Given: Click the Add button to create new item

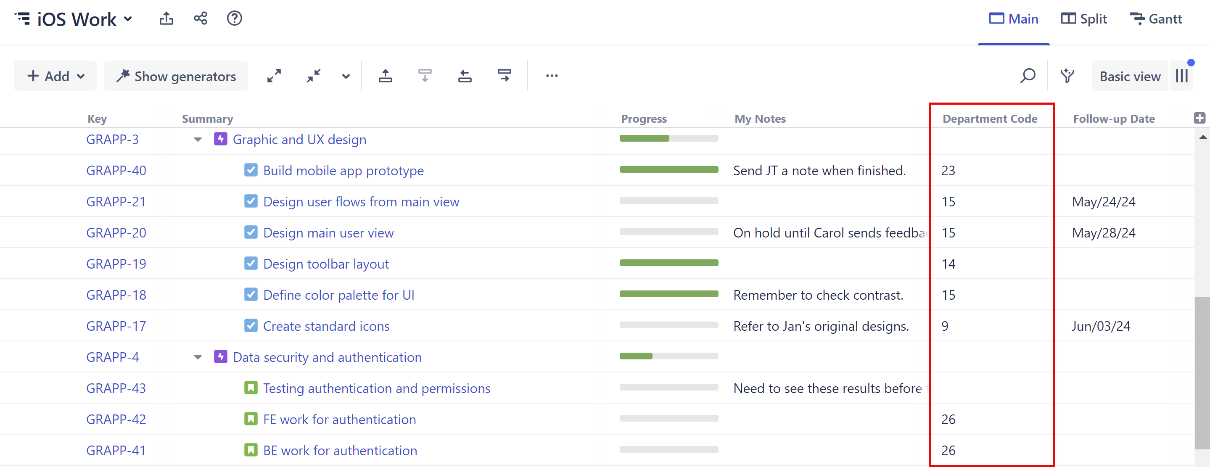Looking at the screenshot, I should (56, 76).
